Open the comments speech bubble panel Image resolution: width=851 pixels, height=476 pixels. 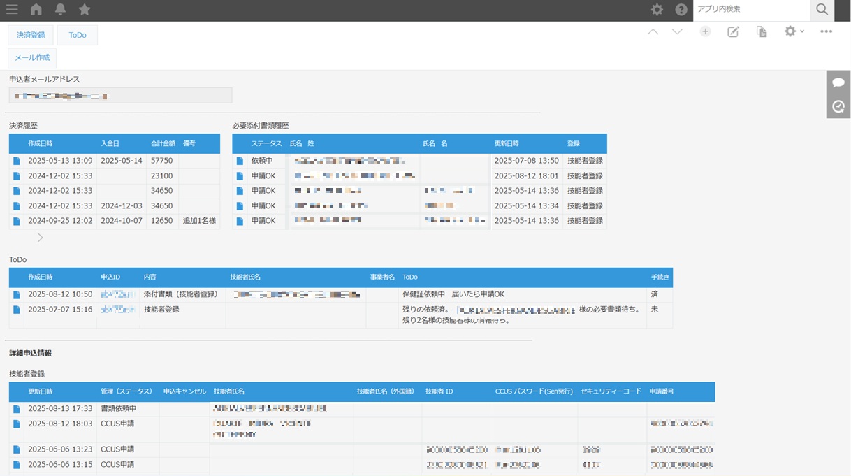click(x=838, y=82)
